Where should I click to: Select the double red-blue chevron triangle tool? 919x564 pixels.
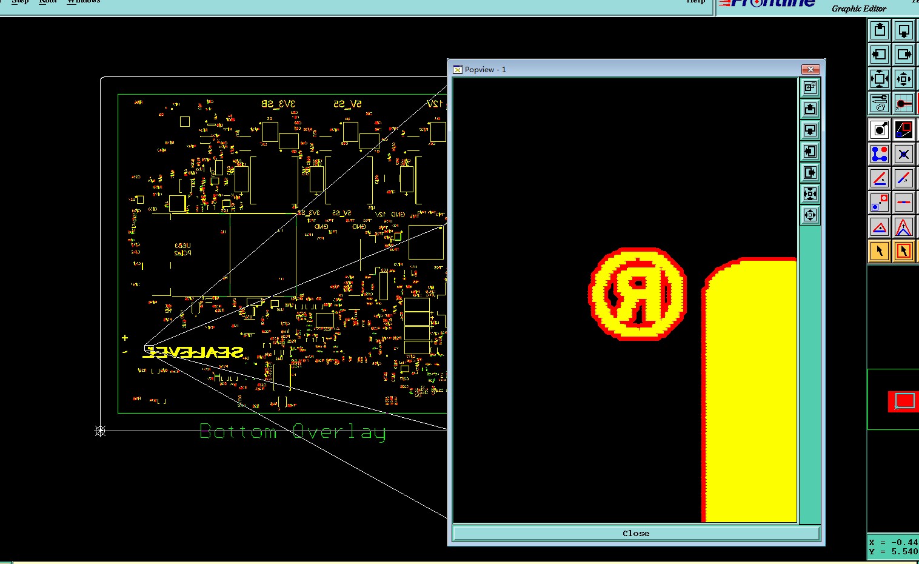click(903, 227)
